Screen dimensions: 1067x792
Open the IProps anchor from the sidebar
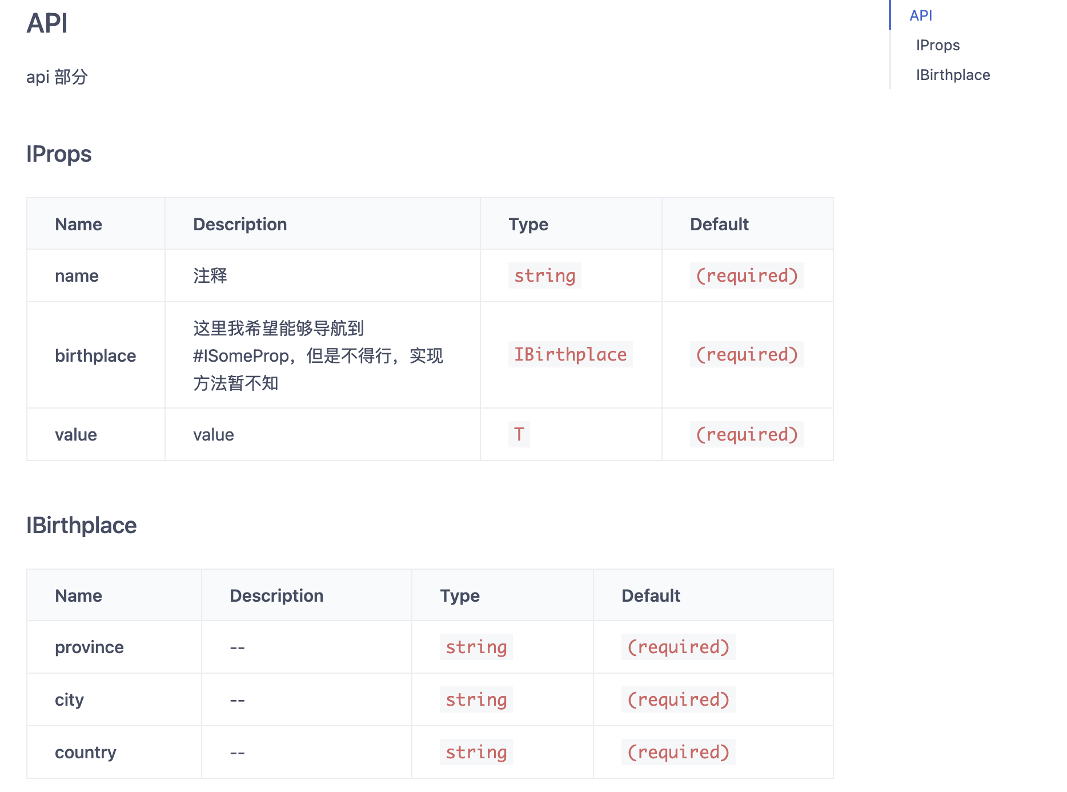point(937,45)
